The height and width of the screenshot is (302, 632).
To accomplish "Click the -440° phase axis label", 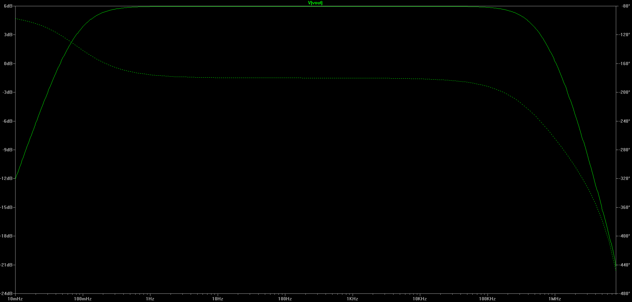I will (x=624, y=265).
